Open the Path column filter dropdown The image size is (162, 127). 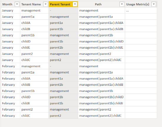[122, 4]
